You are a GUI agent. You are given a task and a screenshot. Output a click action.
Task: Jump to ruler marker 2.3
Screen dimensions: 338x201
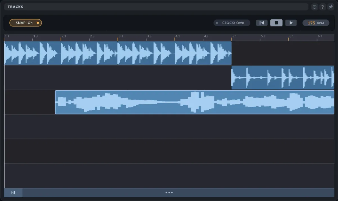pos(92,36)
